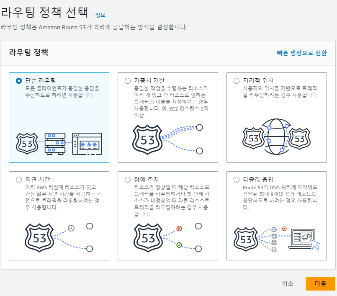Click the Amazon Route 53 subtitle sentence

(94, 27)
